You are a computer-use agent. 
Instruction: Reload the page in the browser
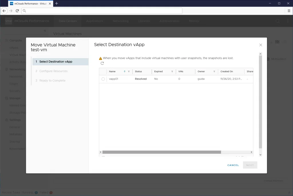pos(17,11)
